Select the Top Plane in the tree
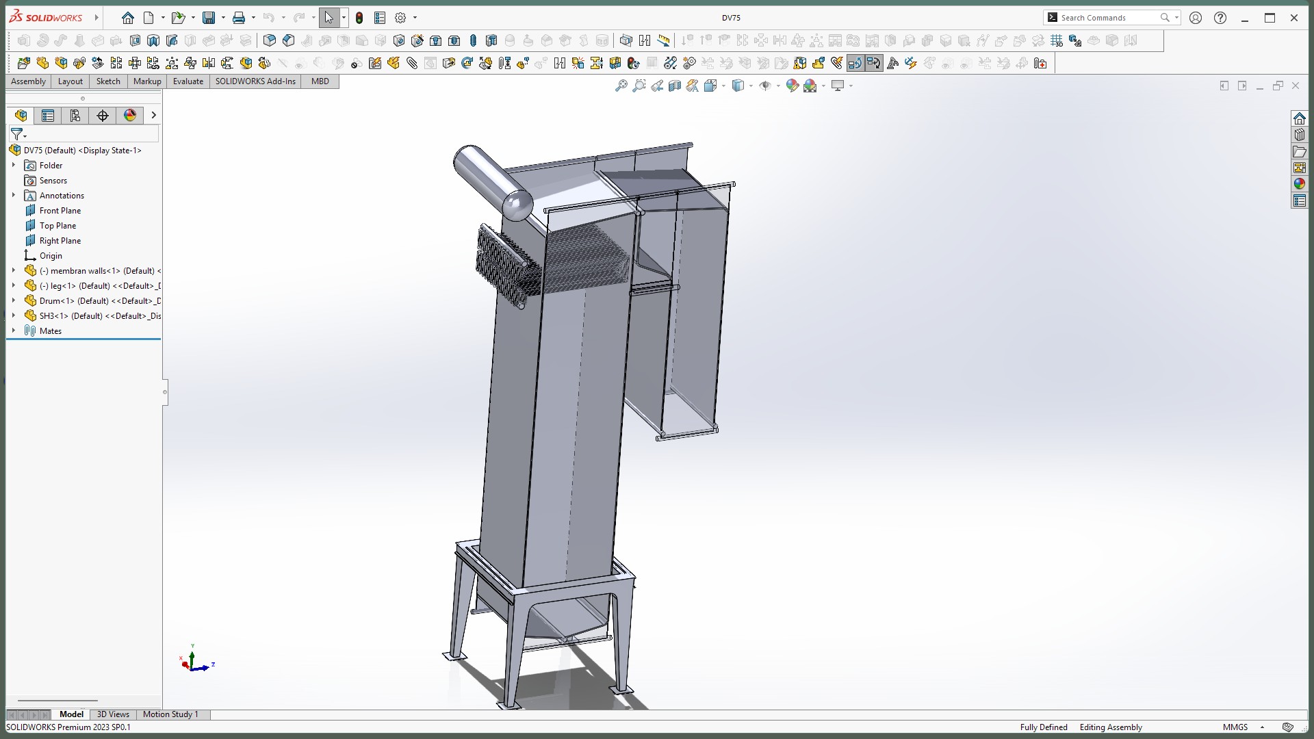 tap(57, 226)
